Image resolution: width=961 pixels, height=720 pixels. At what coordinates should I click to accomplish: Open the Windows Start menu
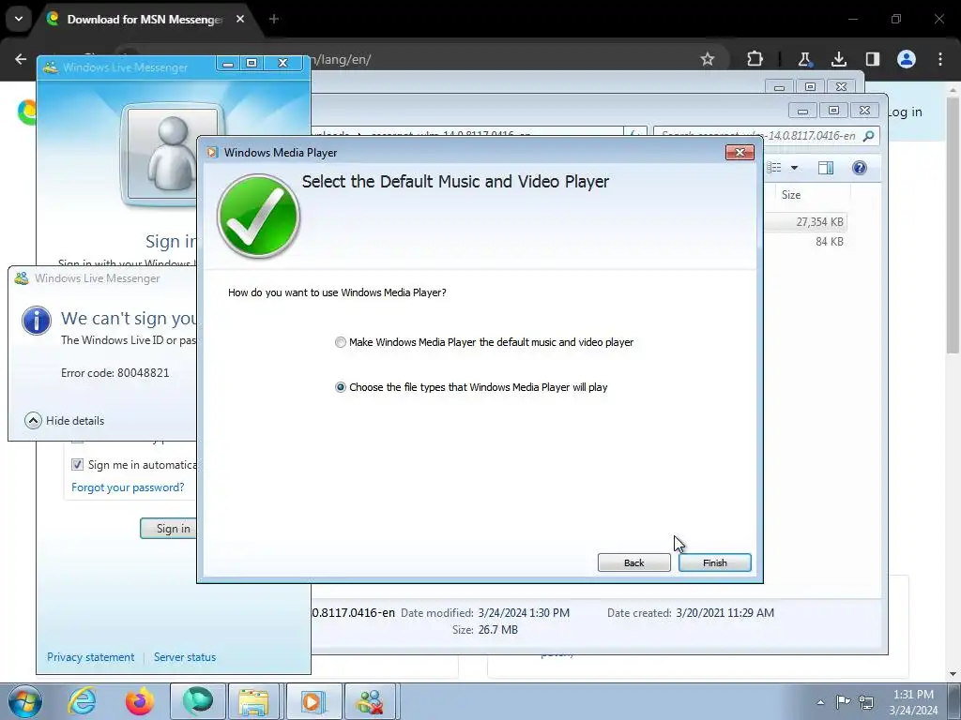click(x=24, y=701)
